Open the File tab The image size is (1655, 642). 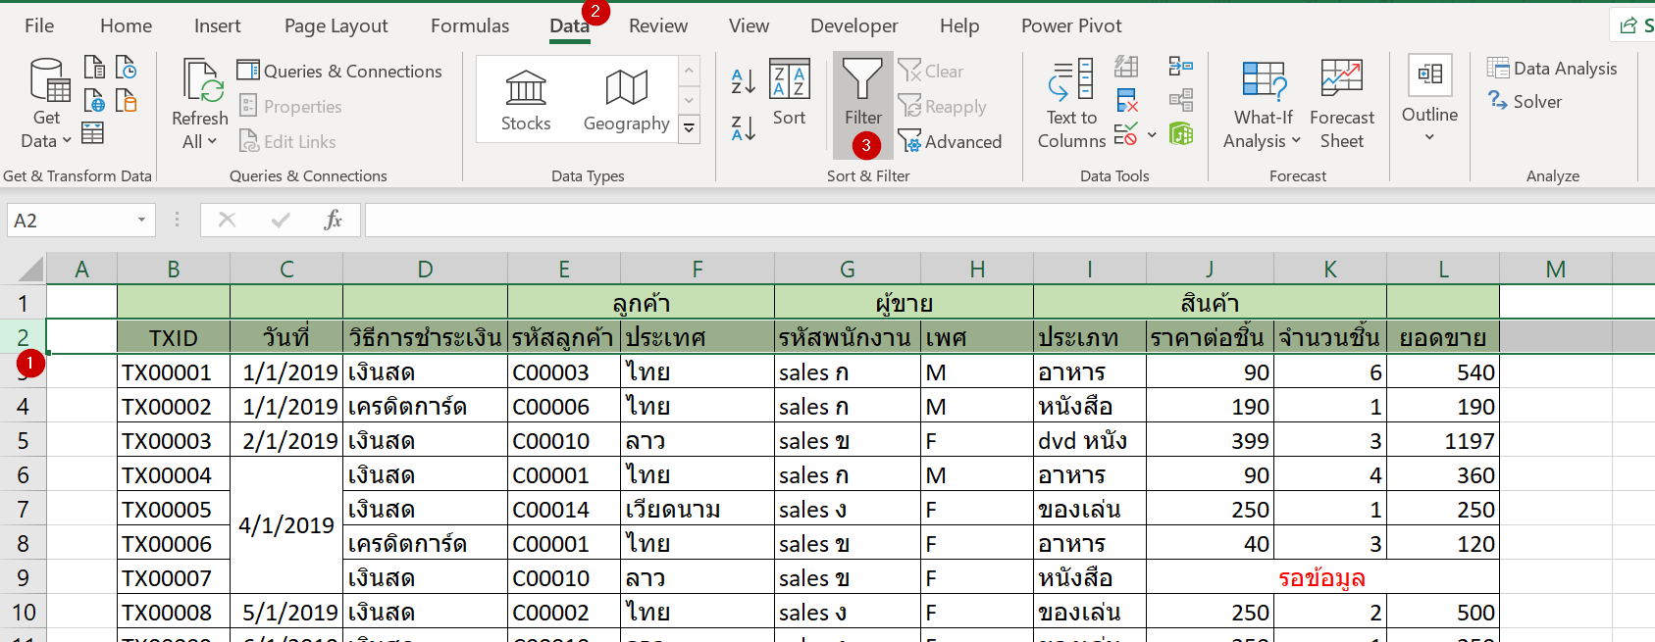pyautogui.click(x=39, y=25)
